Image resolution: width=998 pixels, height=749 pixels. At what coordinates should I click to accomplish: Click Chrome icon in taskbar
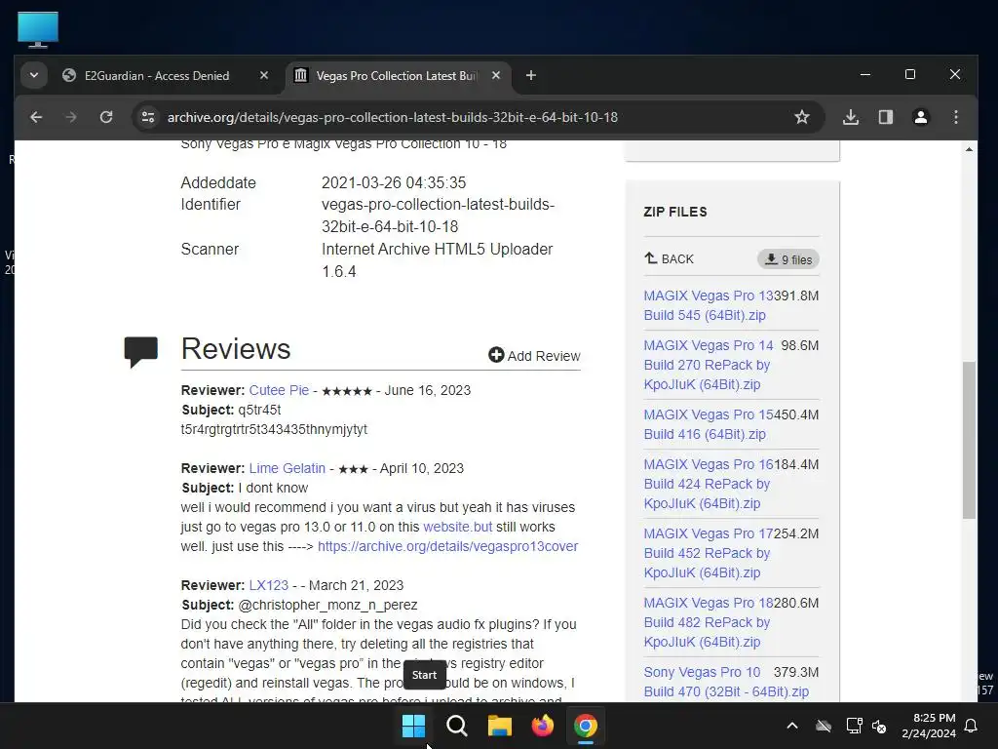[586, 725]
